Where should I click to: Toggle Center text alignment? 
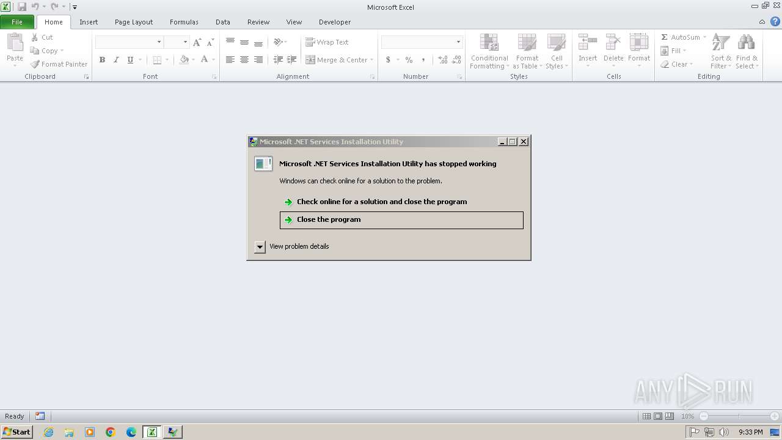point(244,60)
